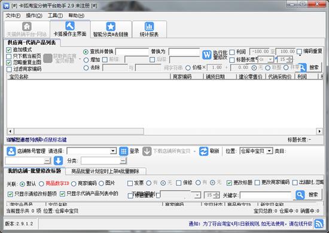Switch to 我的店铺-批量修改标题 tab

(35, 171)
